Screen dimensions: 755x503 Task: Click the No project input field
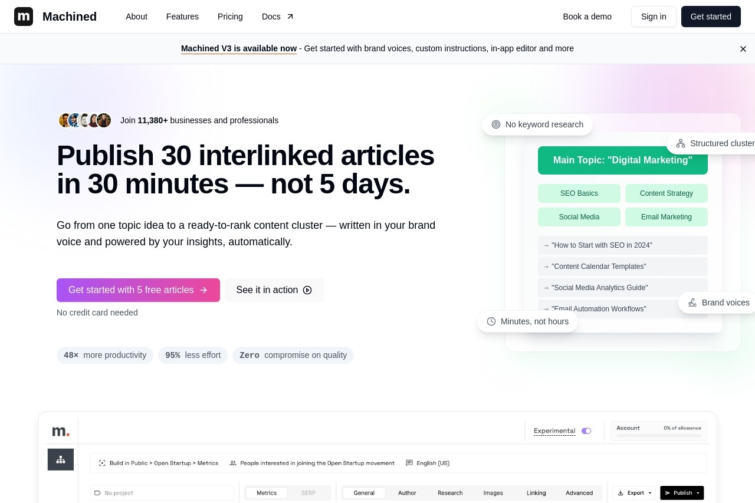point(162,493)
